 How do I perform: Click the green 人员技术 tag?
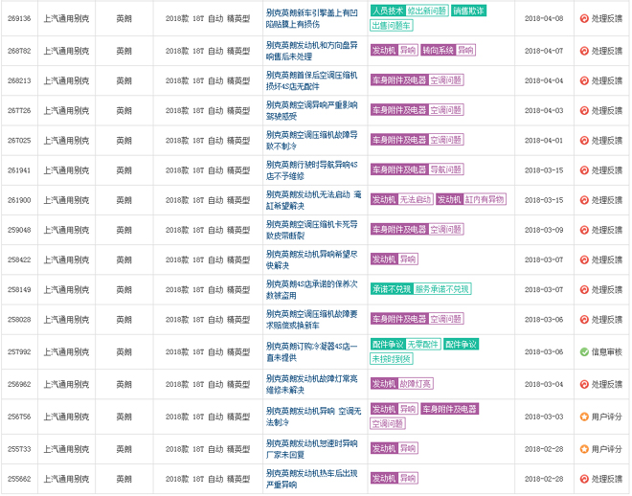pyautogui.click(x=388, y=11)
